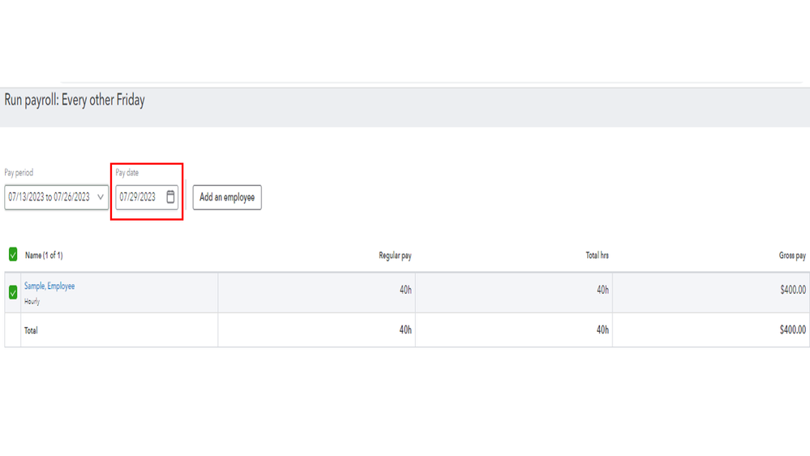Click the Regular pay column header
The width and height of the screenshot is (810, 456).
[395, 256]
